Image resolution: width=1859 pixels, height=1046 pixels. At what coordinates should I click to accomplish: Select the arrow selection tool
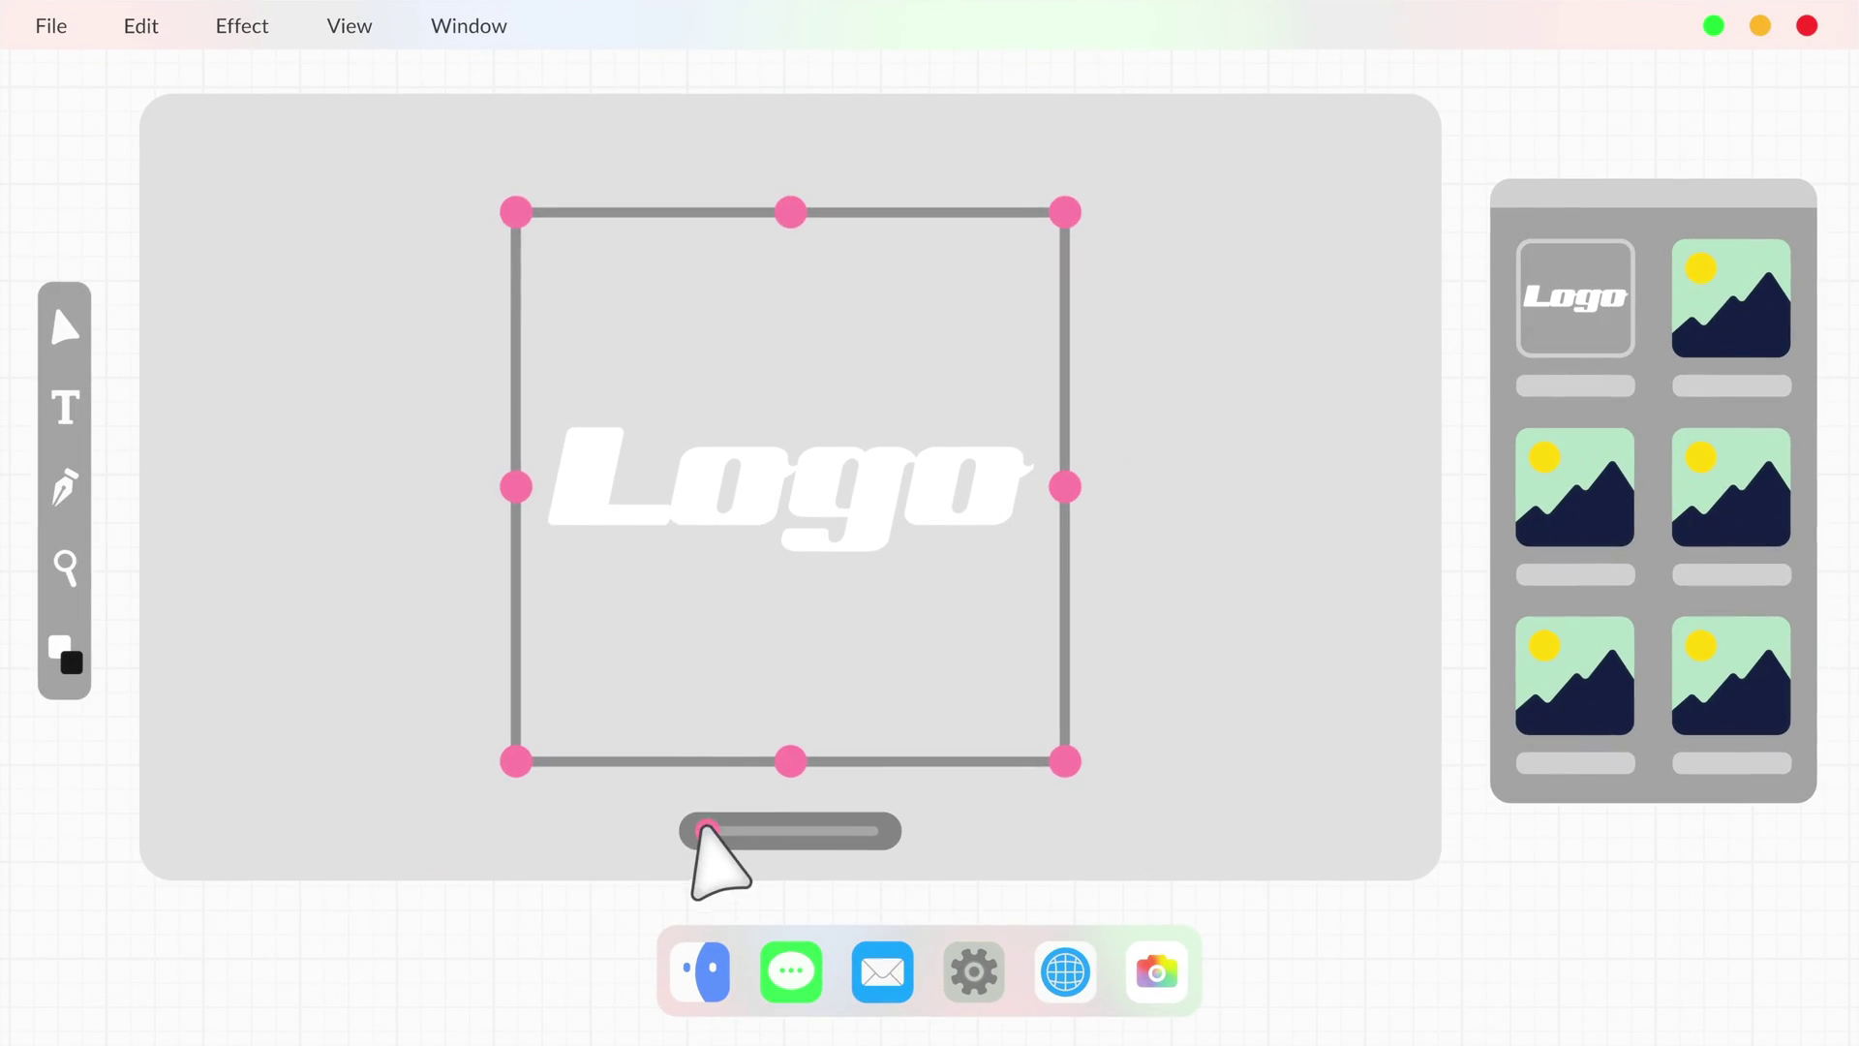(64, 327)
